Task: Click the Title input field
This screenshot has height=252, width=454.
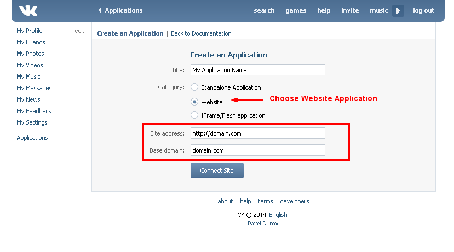Action: coord(257,70)
